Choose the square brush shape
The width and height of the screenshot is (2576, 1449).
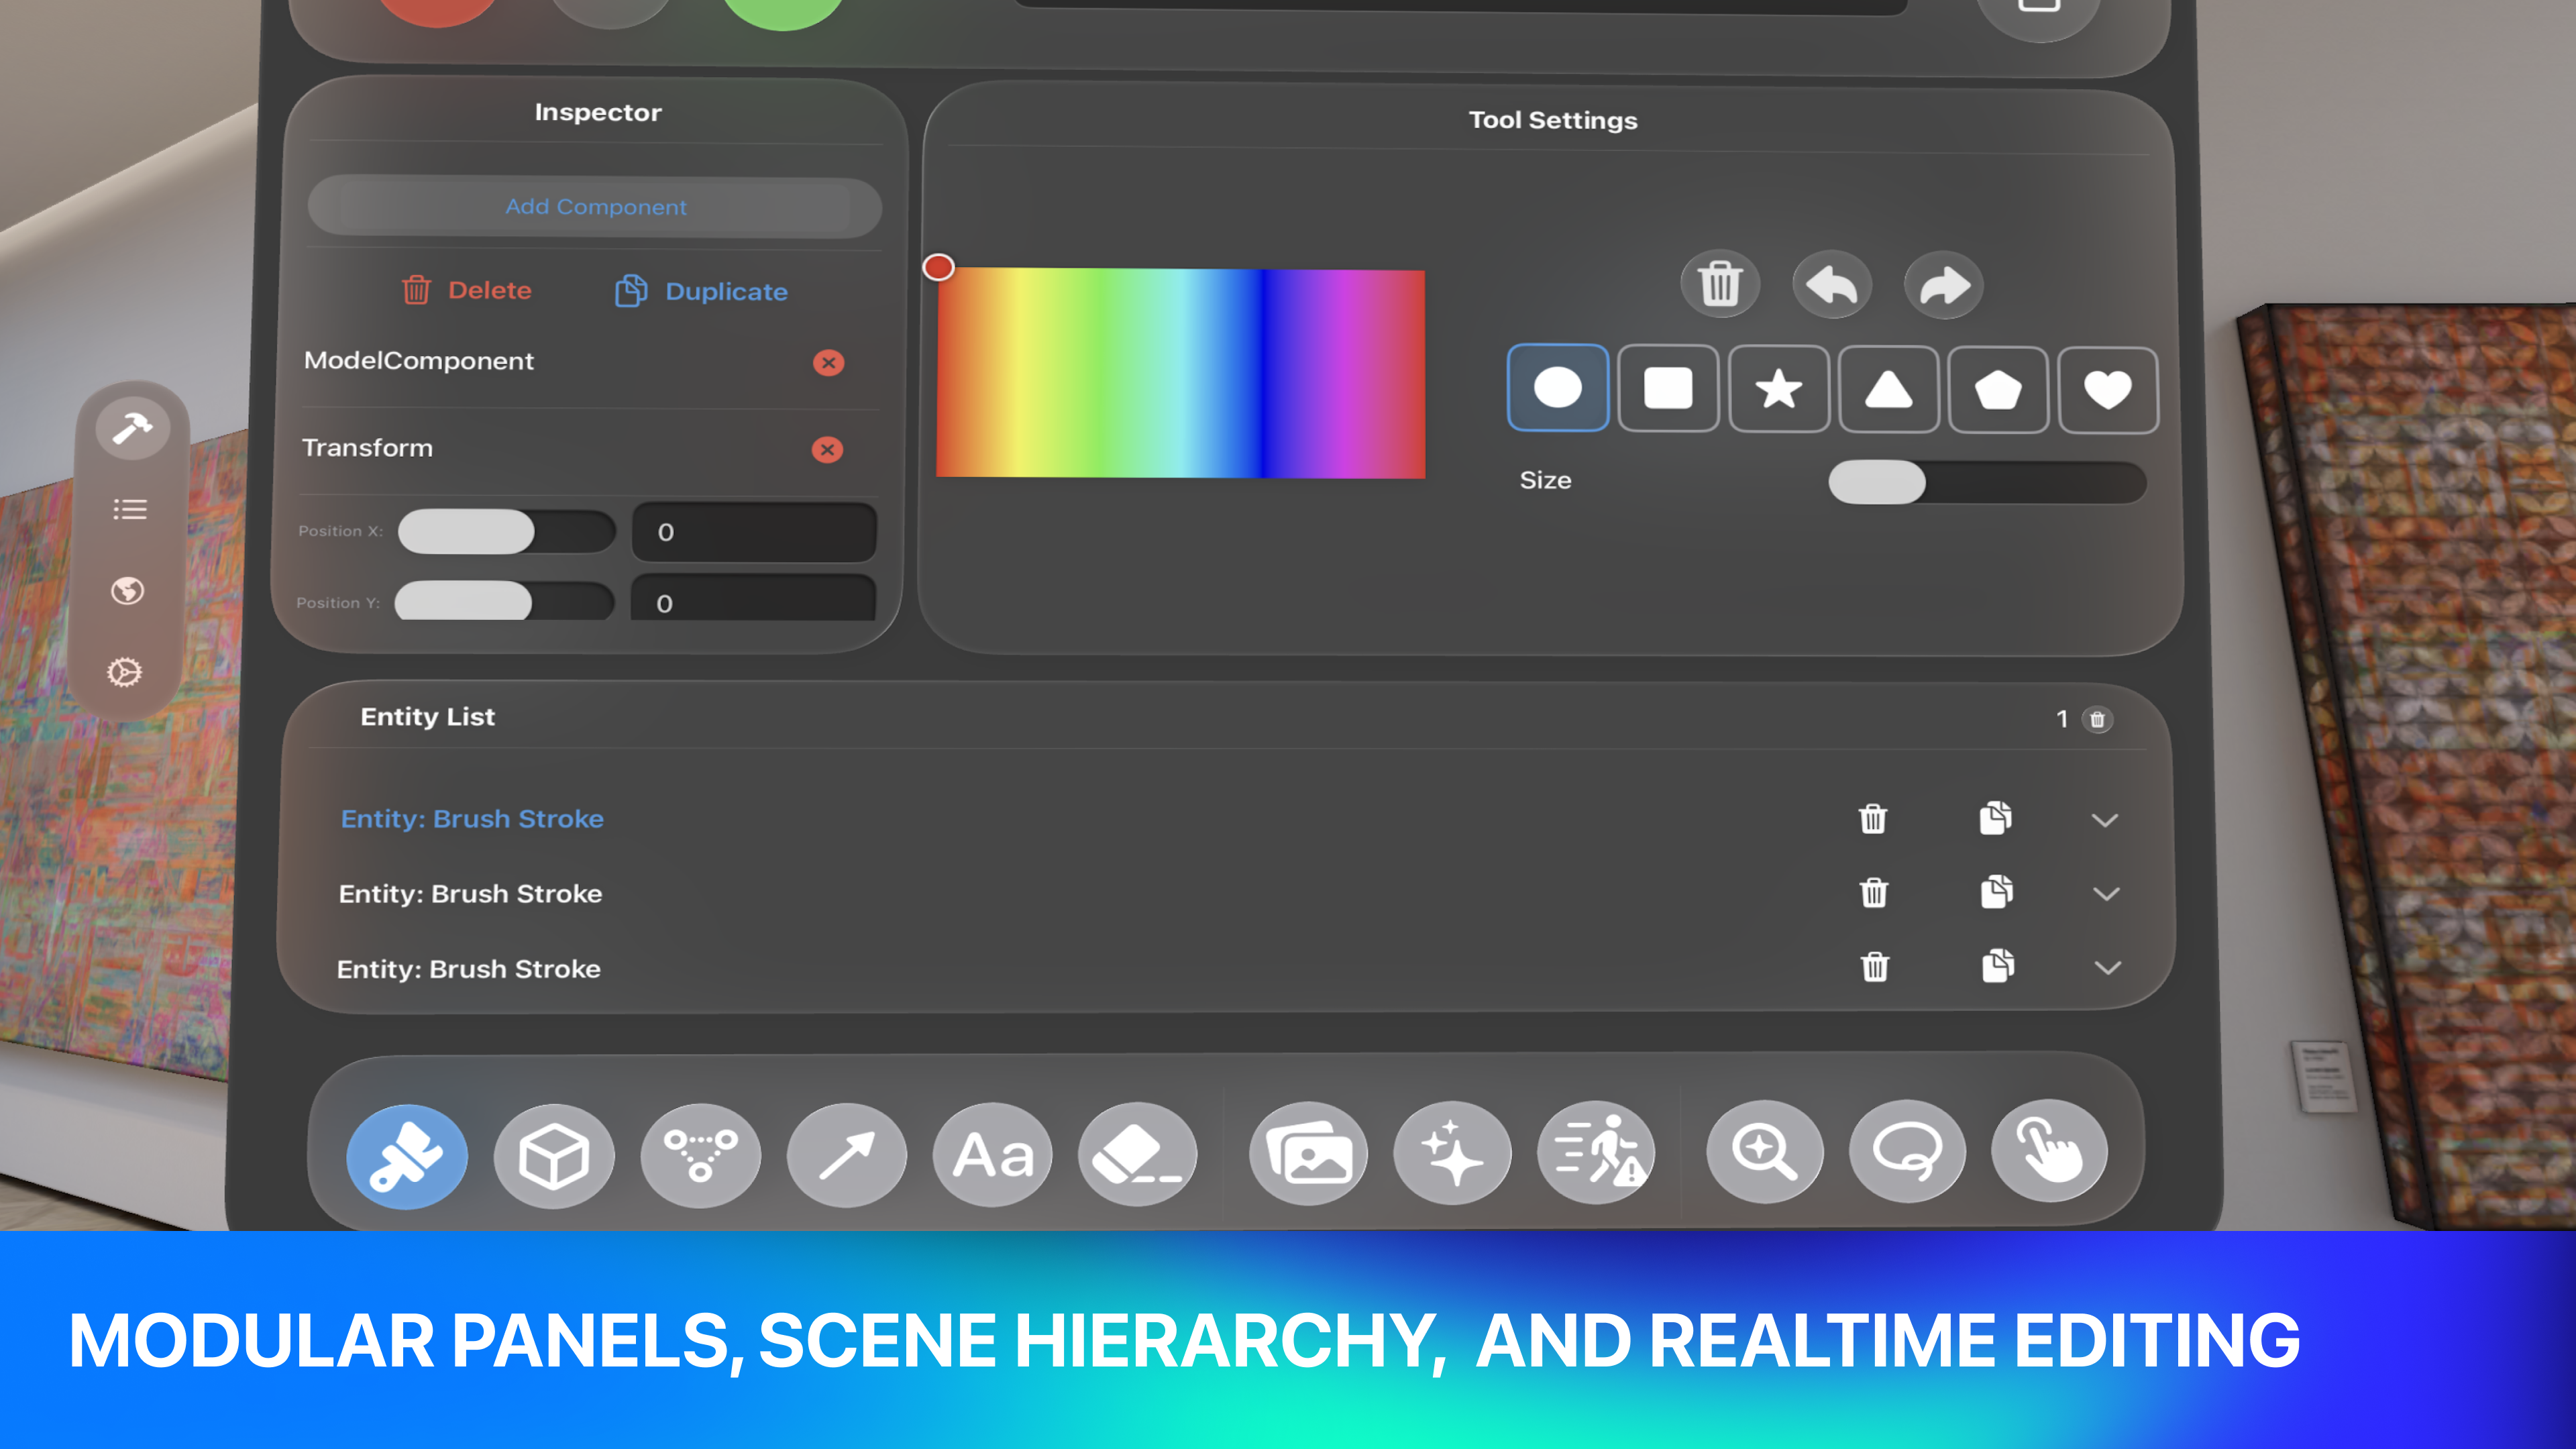coord(1668,388)
